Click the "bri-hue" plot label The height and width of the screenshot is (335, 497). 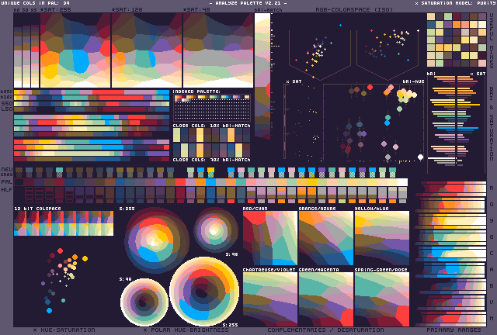coord(413,81)
